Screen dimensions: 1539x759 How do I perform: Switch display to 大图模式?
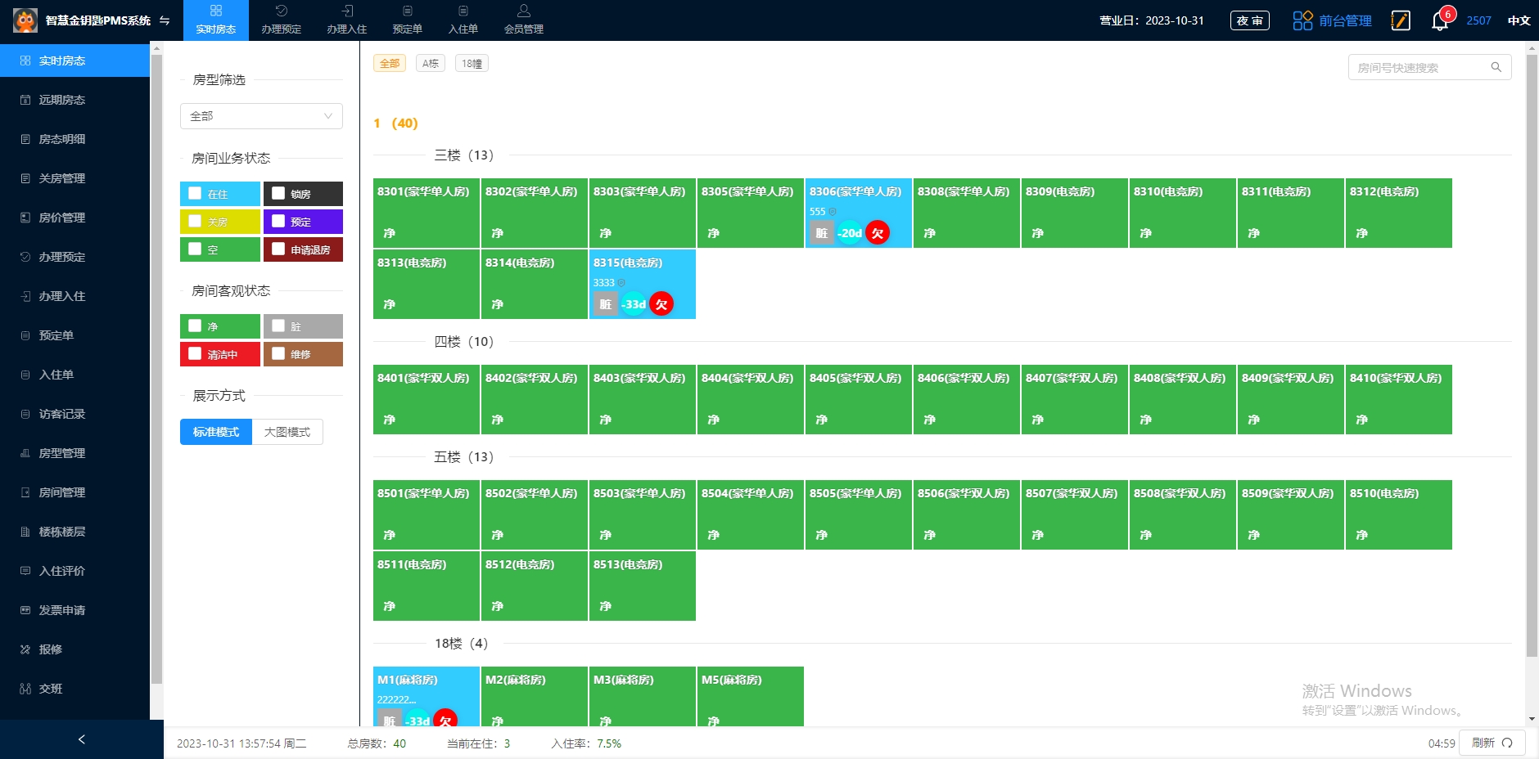tap(287, 432)
